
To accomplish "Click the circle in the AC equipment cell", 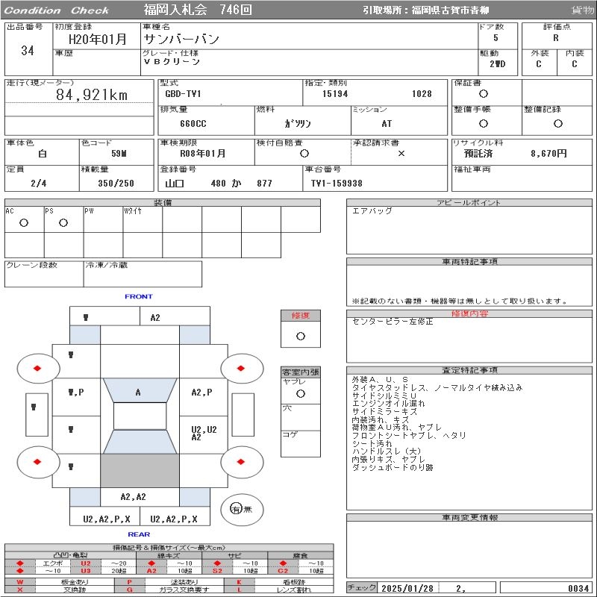I will [24, 223].
